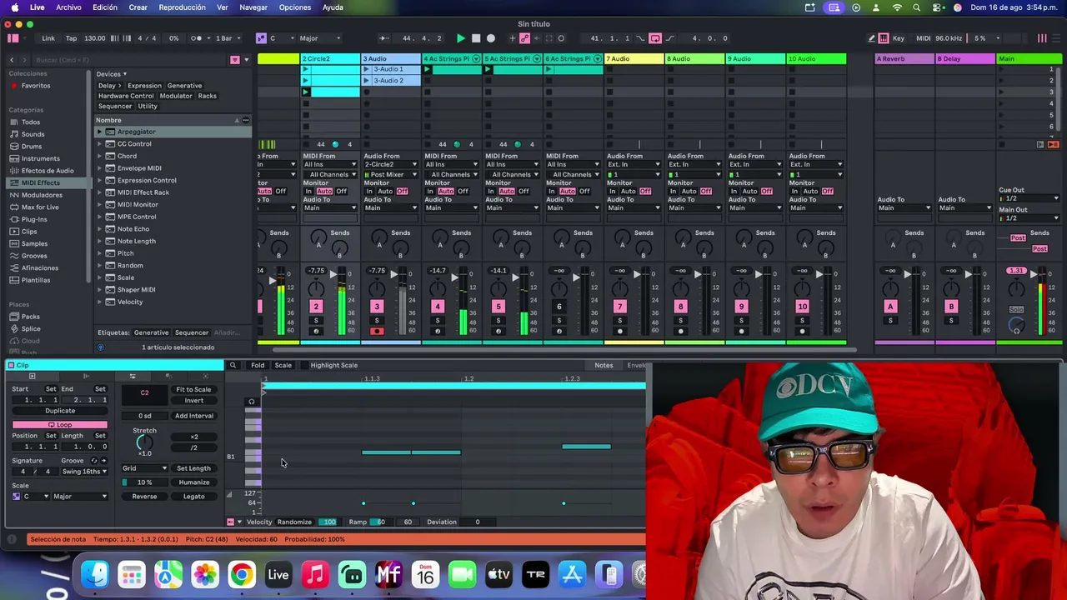Viewport: 1067px width, 600px height.
Task: Toggle the transport Loop switch
Action: [655, 38]
